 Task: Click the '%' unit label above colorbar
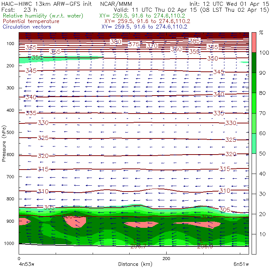click(x=261, y=33)
